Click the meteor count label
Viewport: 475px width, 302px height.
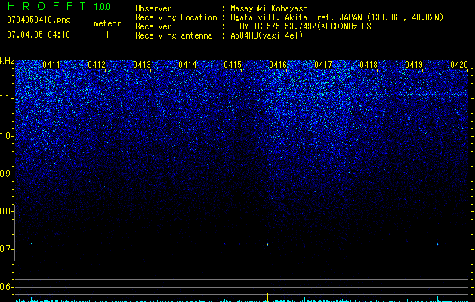(x=107, y=23)
